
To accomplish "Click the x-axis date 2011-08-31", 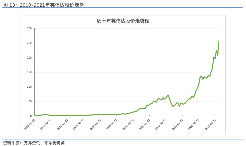I will click(46, 125).
